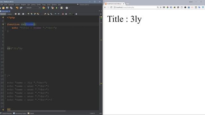Screen dimensions: 205x115
Task: Open the Profile menu in NetBeans
Action: pyautogui.click(x=38, y=4)
